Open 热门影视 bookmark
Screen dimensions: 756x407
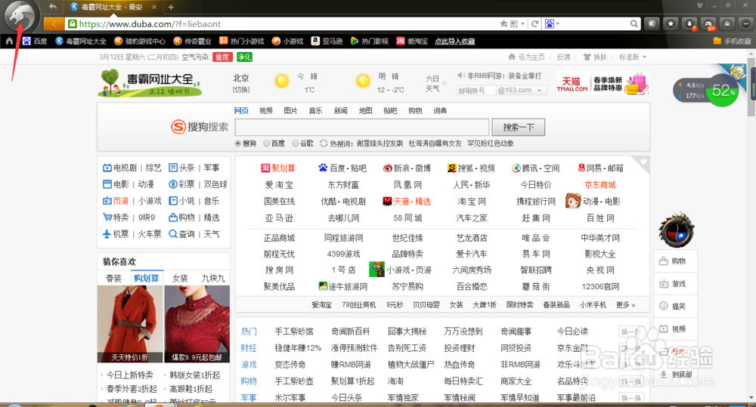(x=370, y=41)
